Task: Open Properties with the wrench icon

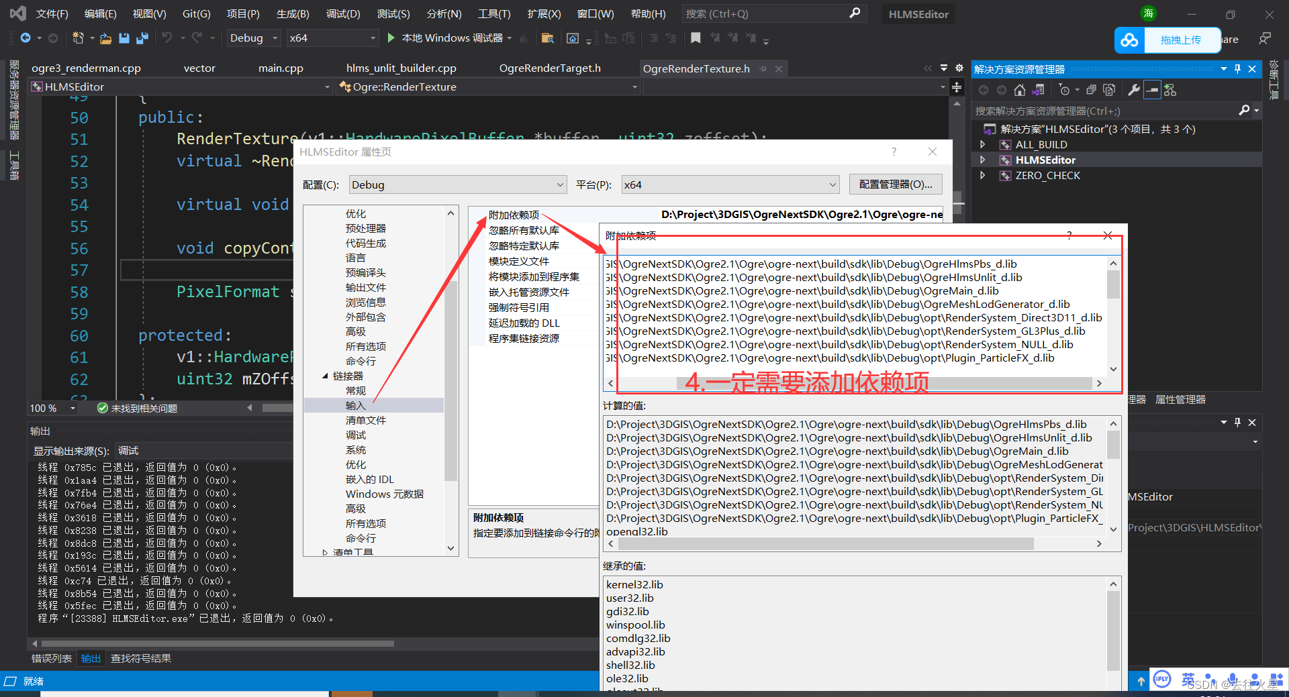Action: (x=1134, y=90)
